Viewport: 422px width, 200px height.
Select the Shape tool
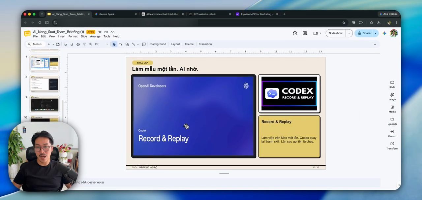[127, 44]
